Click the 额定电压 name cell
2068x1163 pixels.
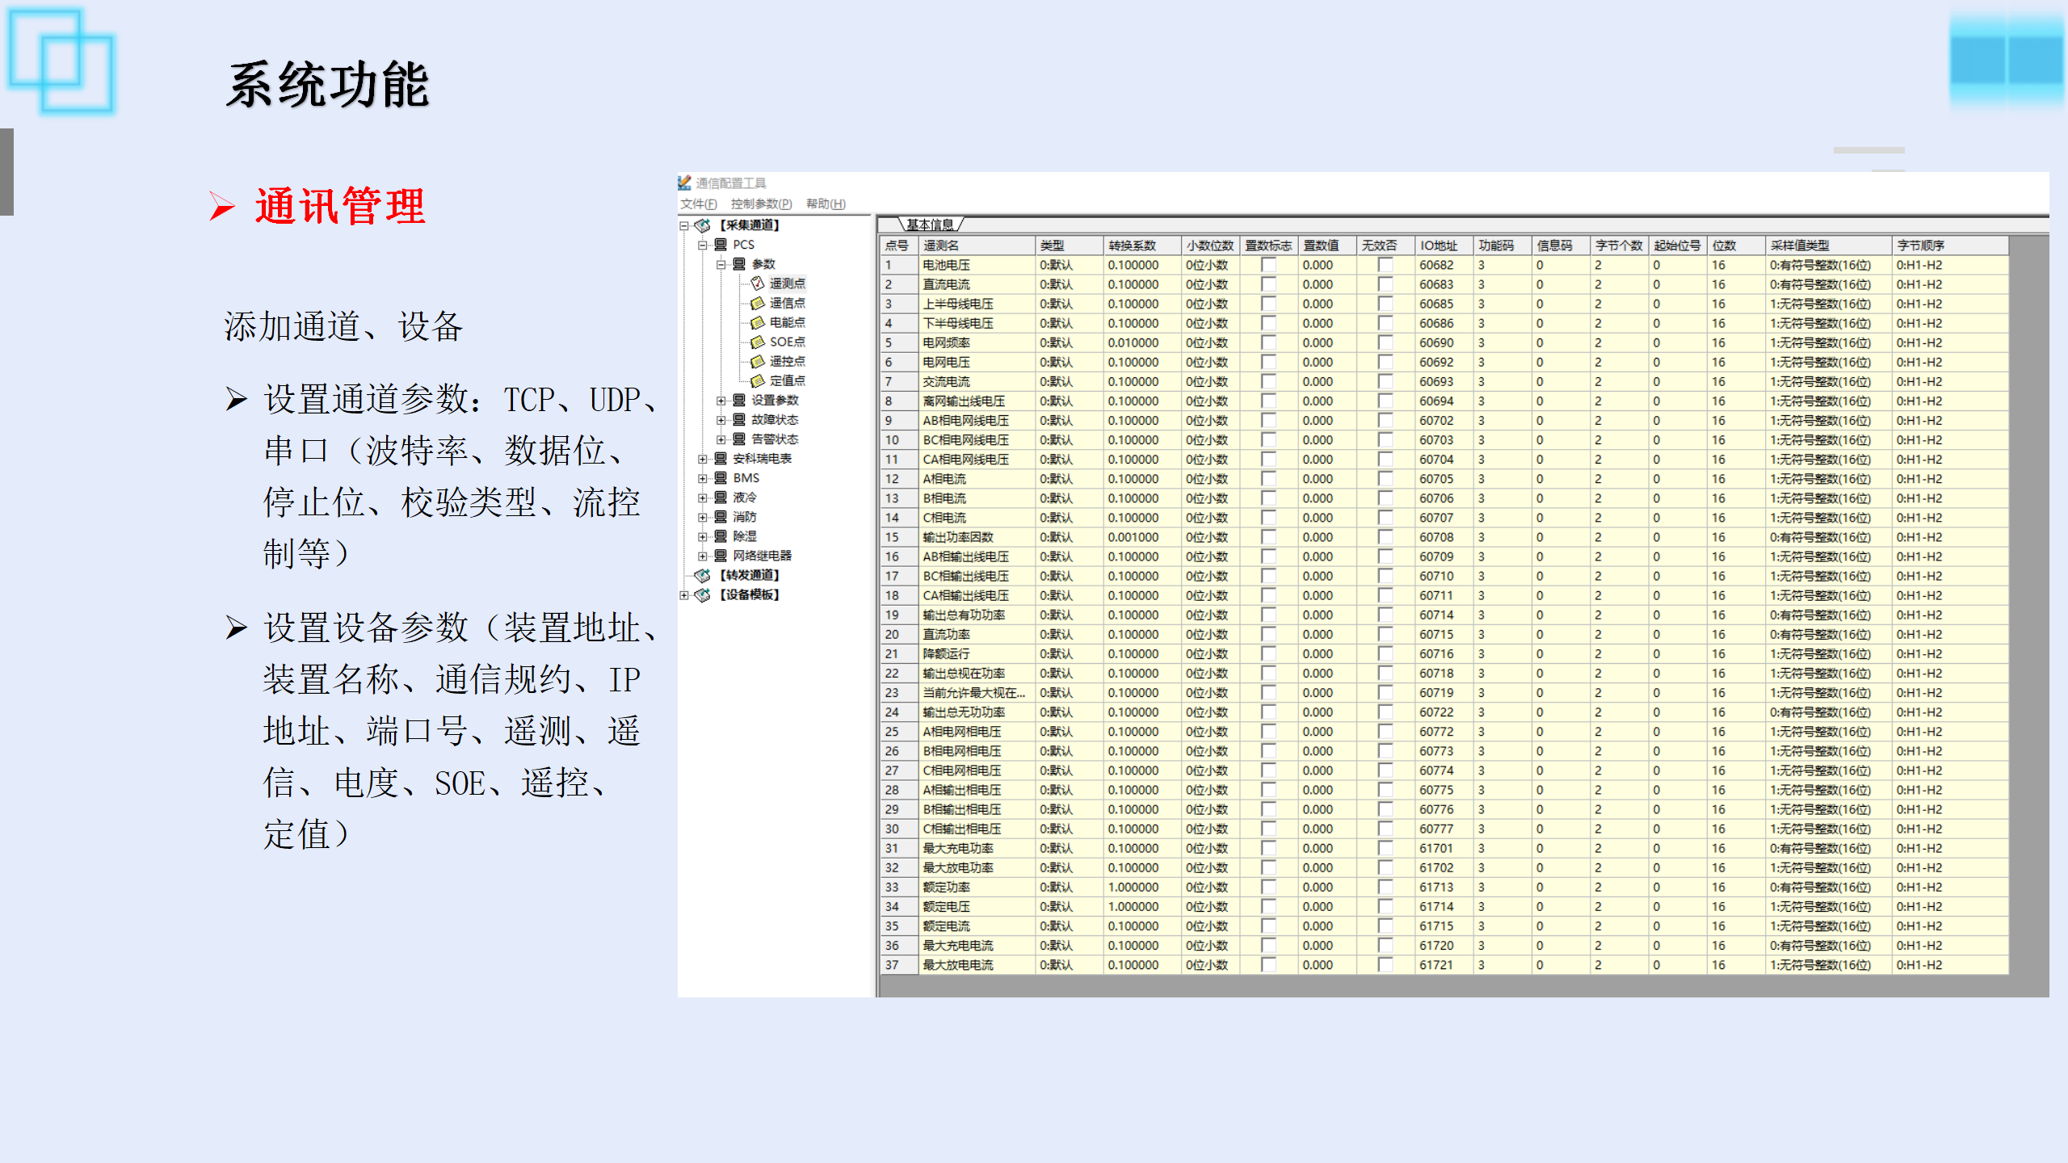(x=977, y=906)
